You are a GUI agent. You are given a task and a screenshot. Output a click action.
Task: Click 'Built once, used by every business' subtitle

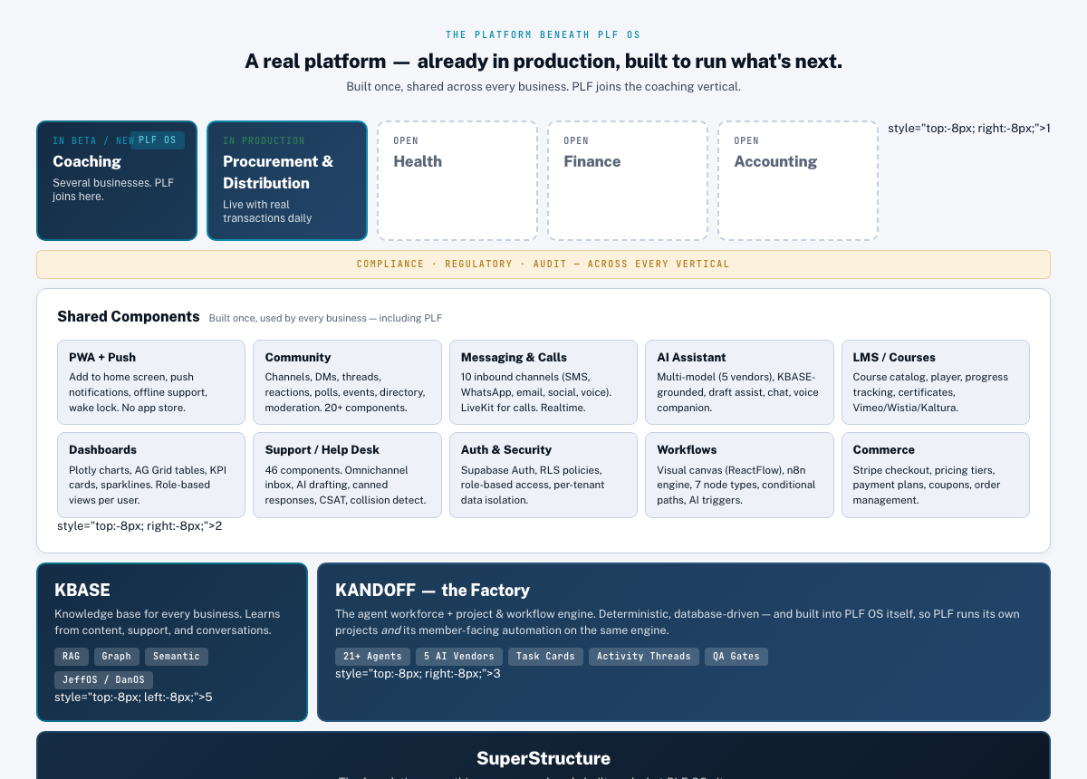(x=325, y=318)
